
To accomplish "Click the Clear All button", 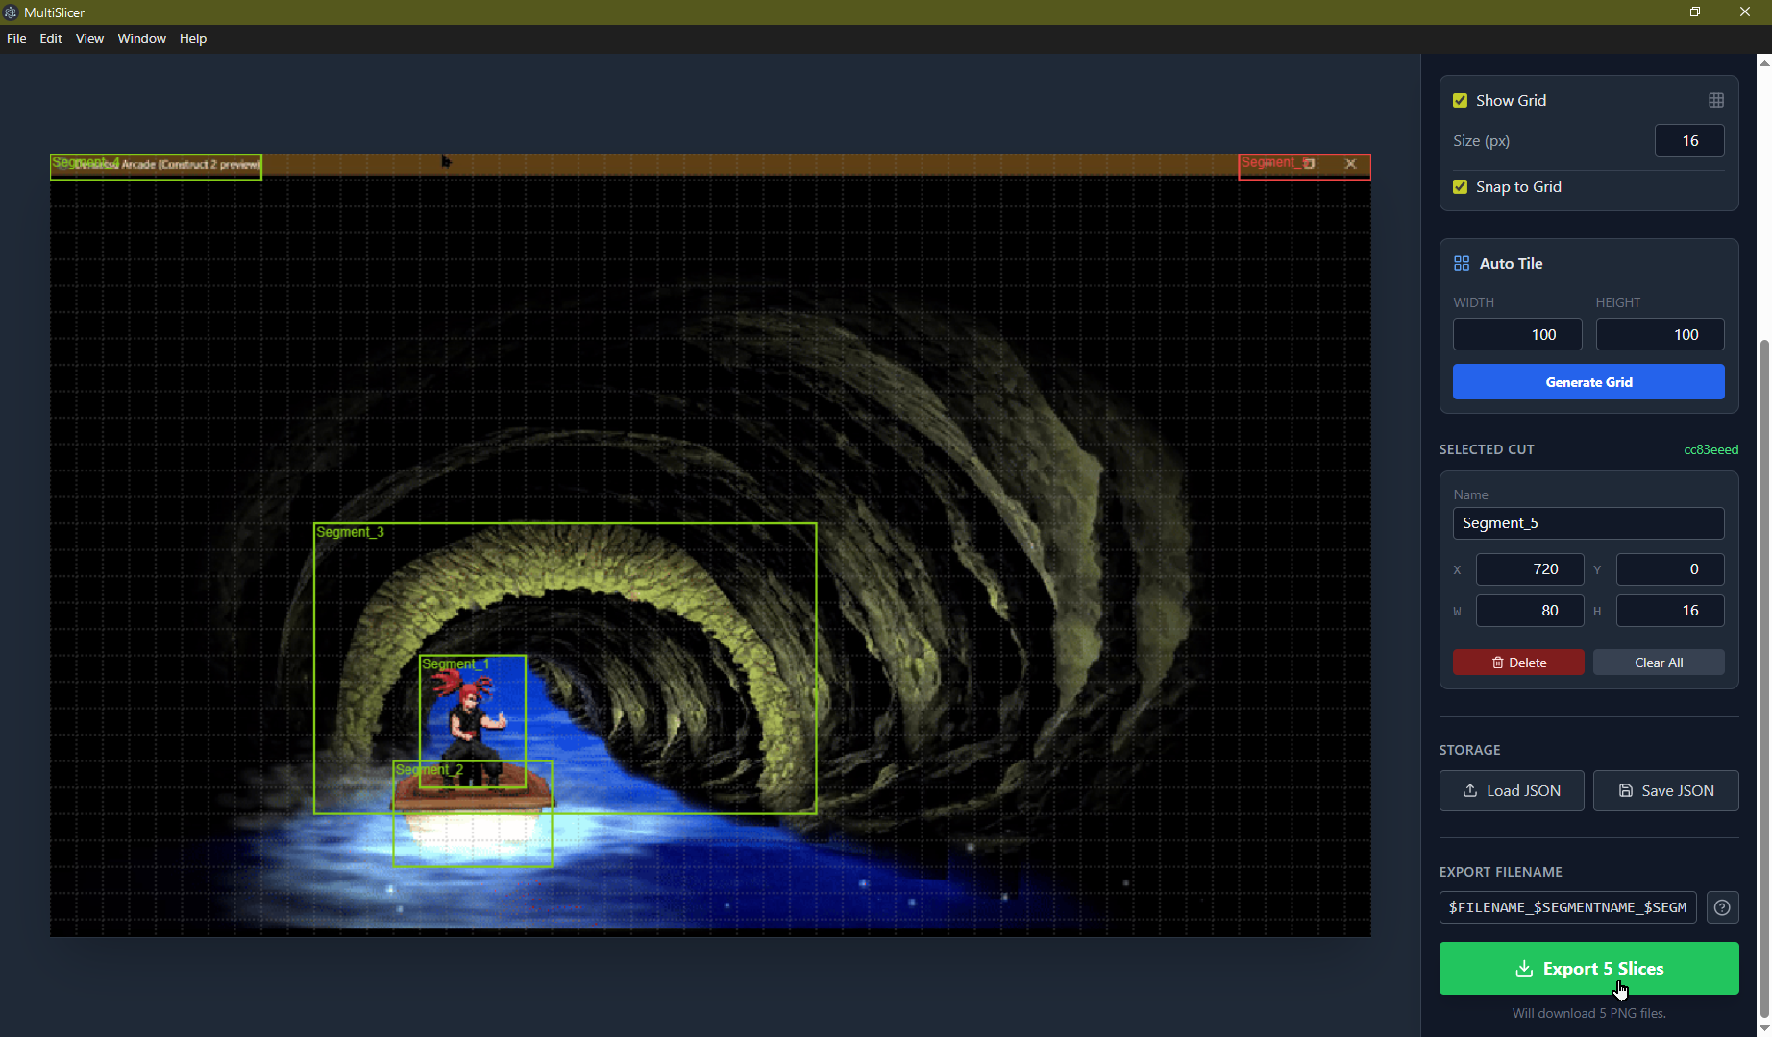I will tap(1659, 663).
